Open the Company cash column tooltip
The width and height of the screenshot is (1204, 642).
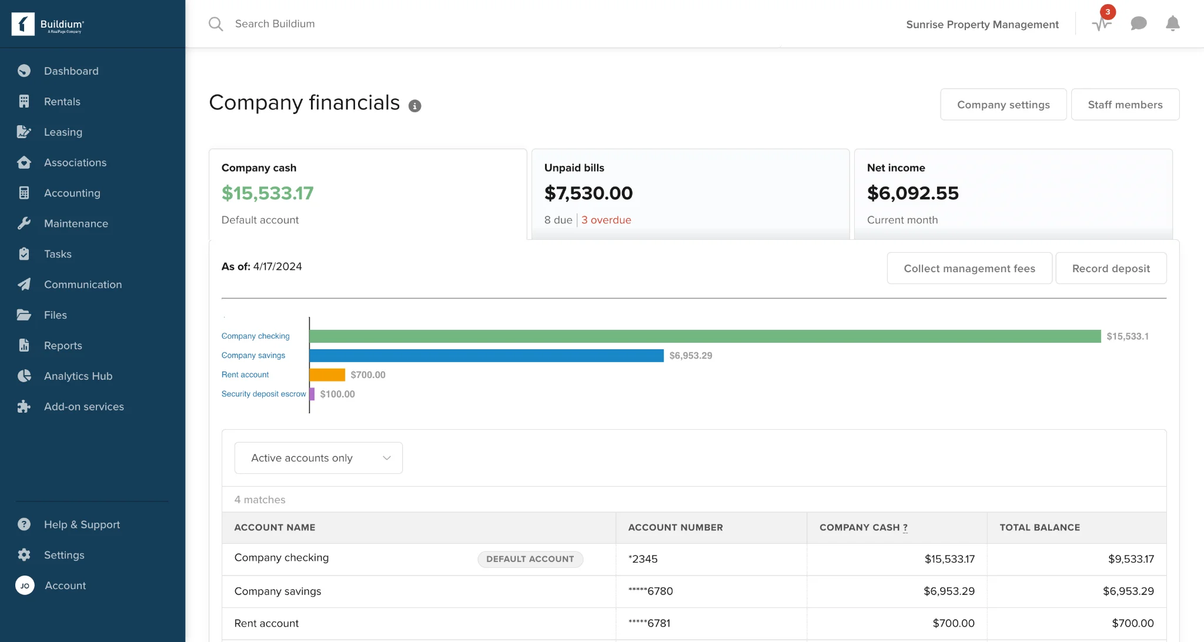coord(904,528)
